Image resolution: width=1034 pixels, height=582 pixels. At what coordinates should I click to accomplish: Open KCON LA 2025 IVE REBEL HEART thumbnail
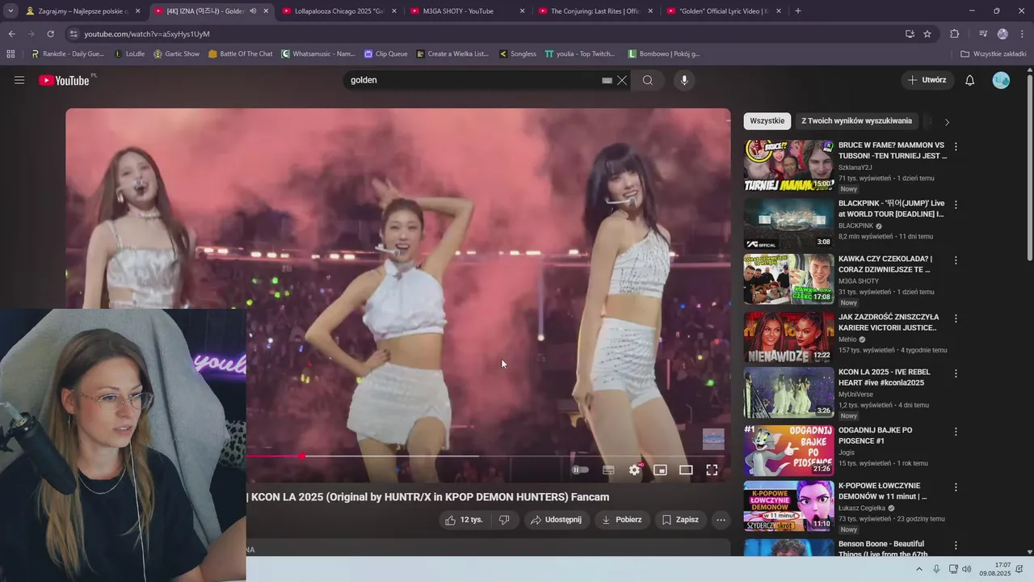coord(788,393)
